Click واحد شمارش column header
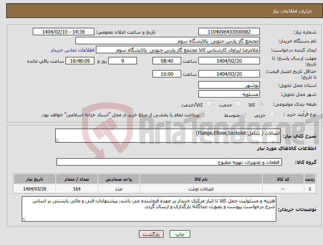The width and height of the screenshot is (323, 245). coord(119,179)
